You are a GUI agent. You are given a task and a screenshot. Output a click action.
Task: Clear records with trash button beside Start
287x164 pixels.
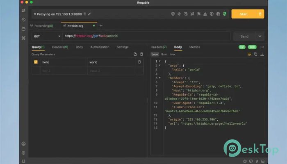click(x=260, y=14)
